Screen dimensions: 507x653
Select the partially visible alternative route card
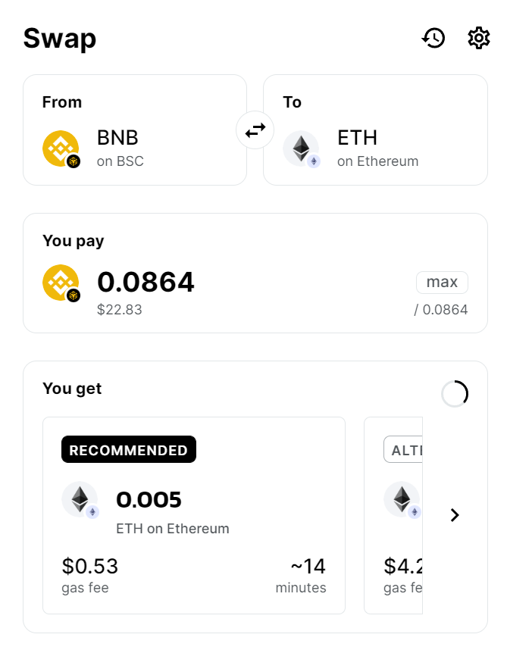(x=393, y=515)
